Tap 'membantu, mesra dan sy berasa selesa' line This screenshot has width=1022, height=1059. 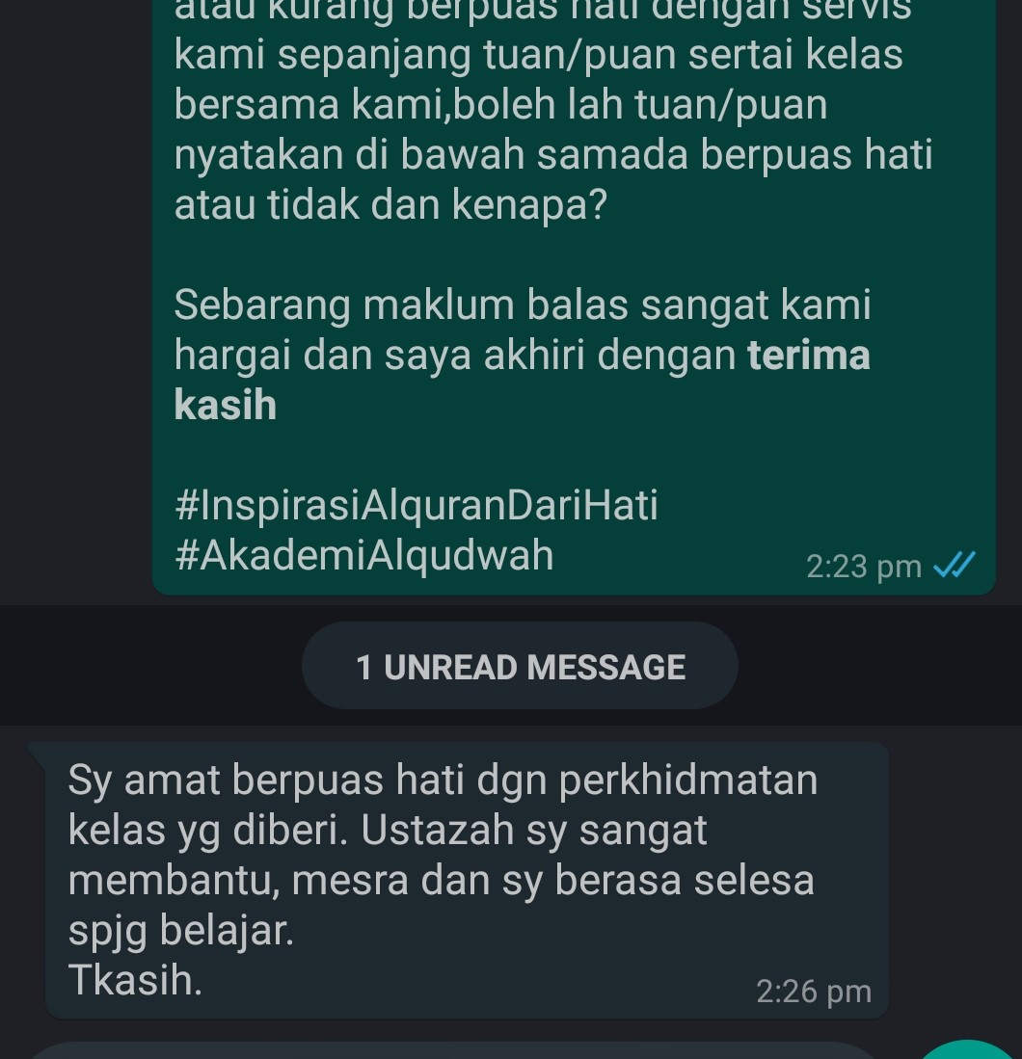442,881
